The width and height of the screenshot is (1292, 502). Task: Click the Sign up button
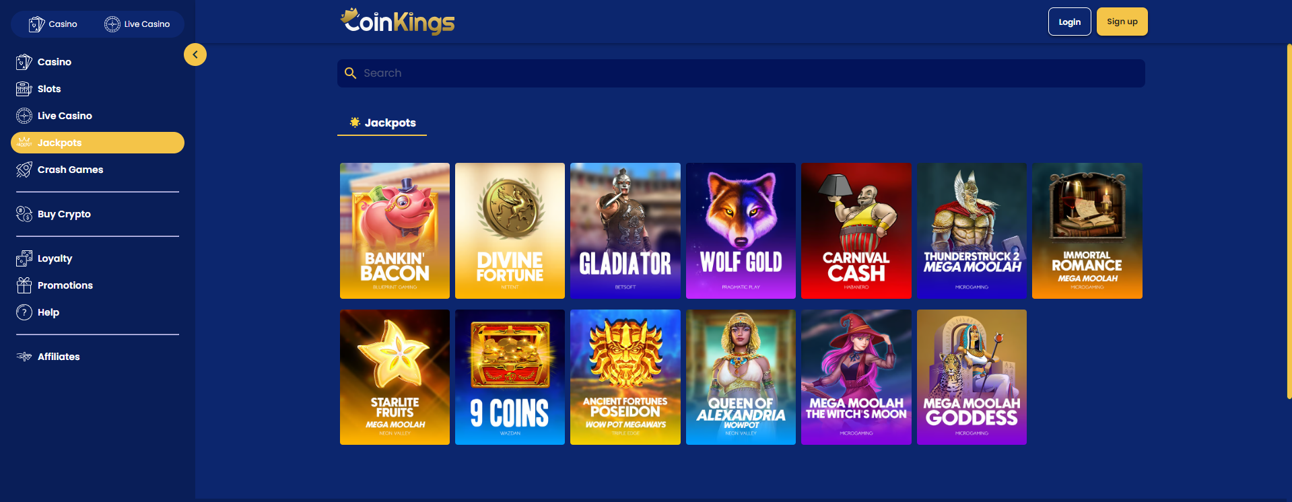coord(1122,22)
